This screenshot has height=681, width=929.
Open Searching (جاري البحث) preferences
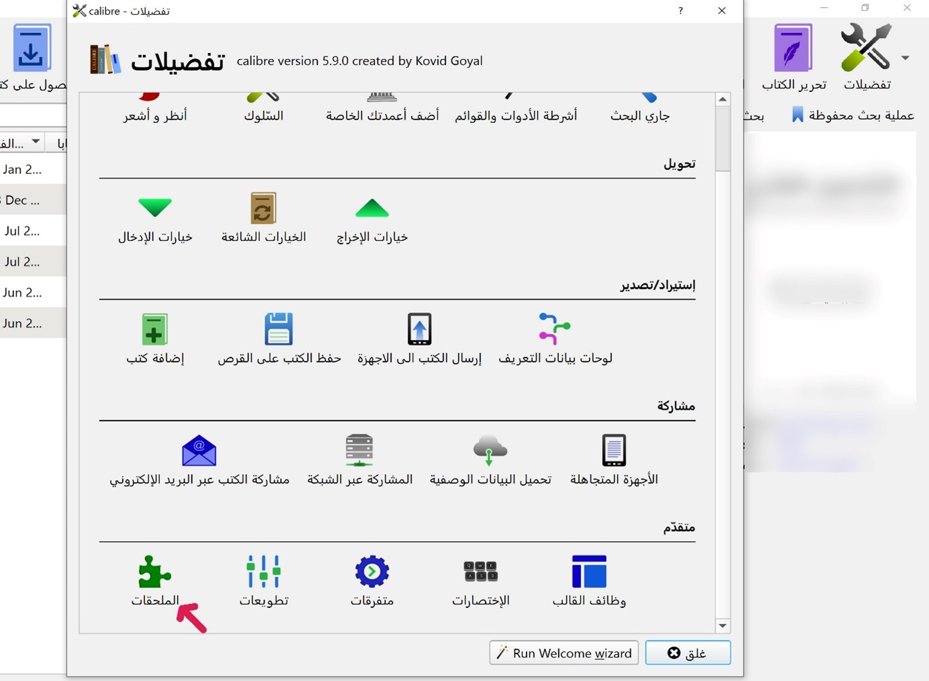coord(640,116)
